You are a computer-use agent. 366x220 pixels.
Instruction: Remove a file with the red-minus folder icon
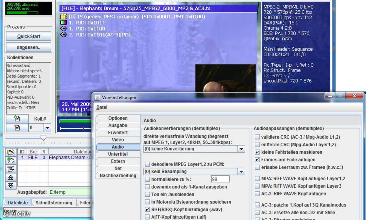click(x=11, y=169)
